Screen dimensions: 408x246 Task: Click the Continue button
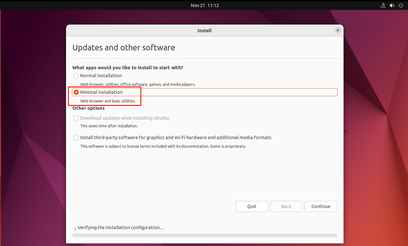(321, 206)
